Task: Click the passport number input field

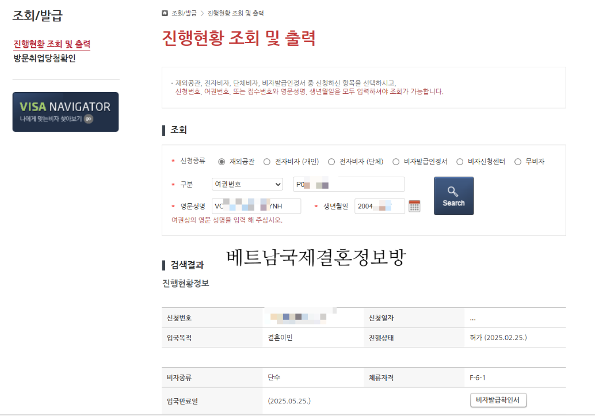Action: click(x=349, y=184)
